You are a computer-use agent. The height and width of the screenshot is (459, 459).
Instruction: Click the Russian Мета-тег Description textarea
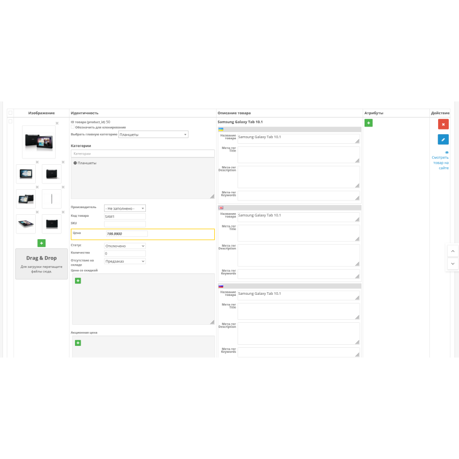tap(298, 334)
